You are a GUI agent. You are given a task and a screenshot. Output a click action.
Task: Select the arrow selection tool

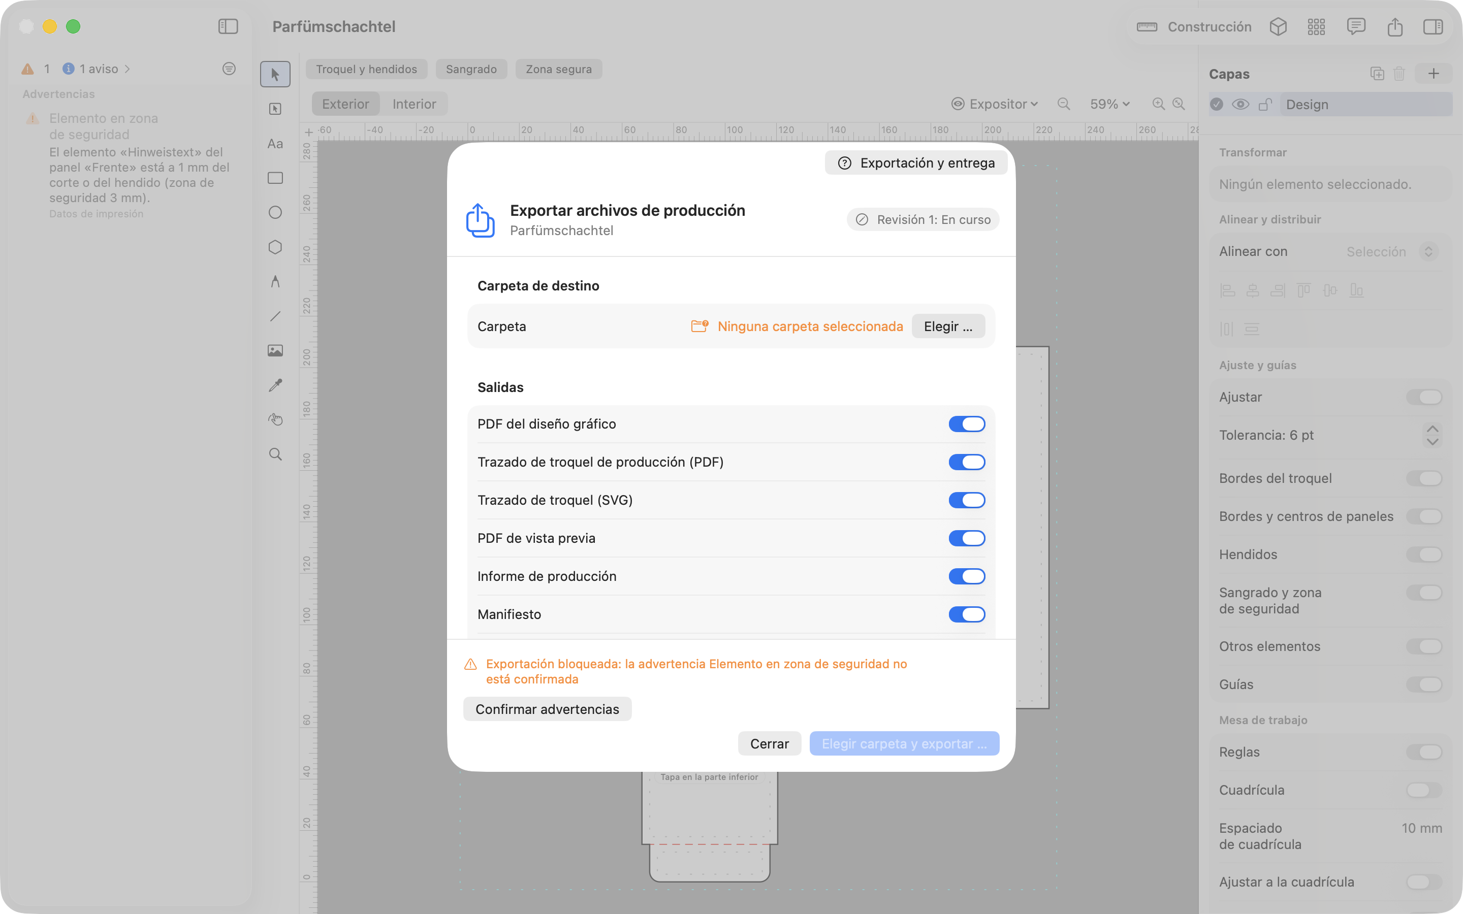[x=275, y=74]
